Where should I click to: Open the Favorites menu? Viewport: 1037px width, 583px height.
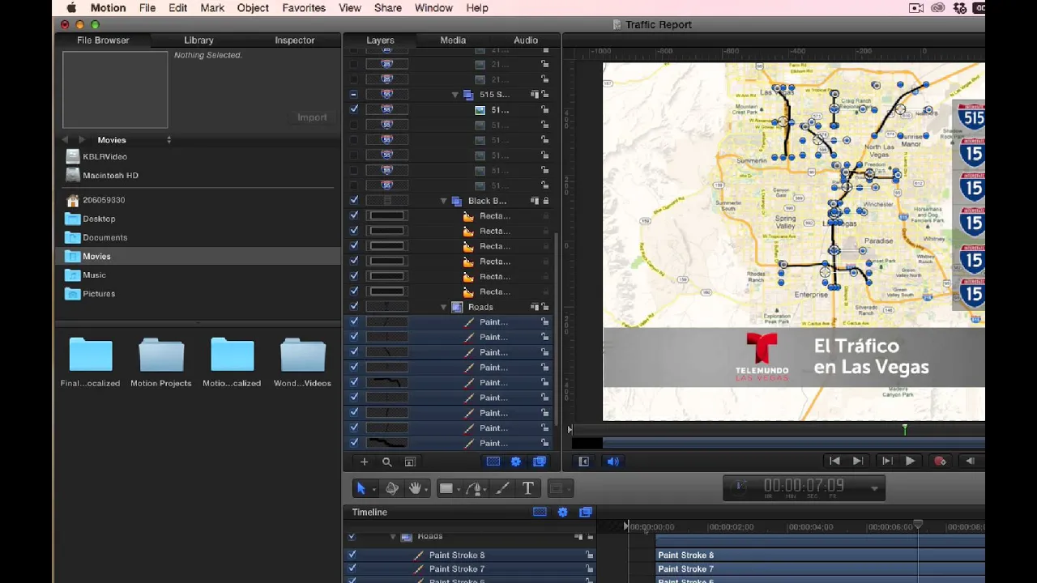(x=304, y=8)
